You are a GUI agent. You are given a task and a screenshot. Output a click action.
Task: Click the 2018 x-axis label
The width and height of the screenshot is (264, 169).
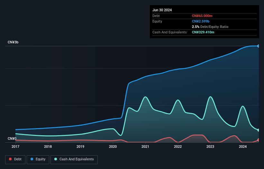click(x=48, y=147)
